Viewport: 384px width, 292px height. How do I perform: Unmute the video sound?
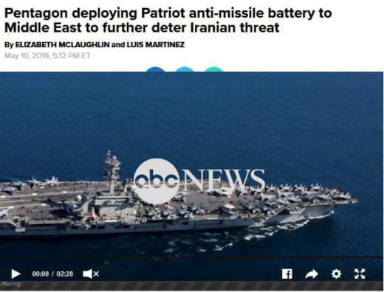pyautogui.click(x=91, y=274)
